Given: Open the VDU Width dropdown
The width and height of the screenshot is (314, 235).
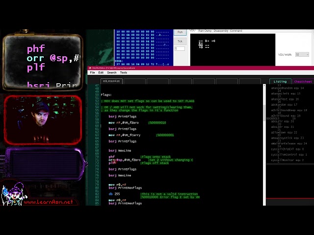Looking at the screenshot, I should point(302,54).
